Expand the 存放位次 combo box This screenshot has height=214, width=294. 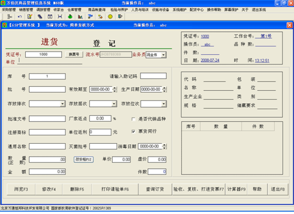(x=163, y=104)
